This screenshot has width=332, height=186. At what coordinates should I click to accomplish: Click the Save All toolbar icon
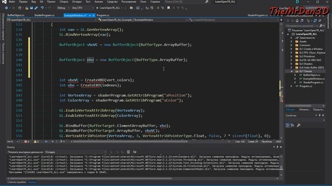pos(36,8)
